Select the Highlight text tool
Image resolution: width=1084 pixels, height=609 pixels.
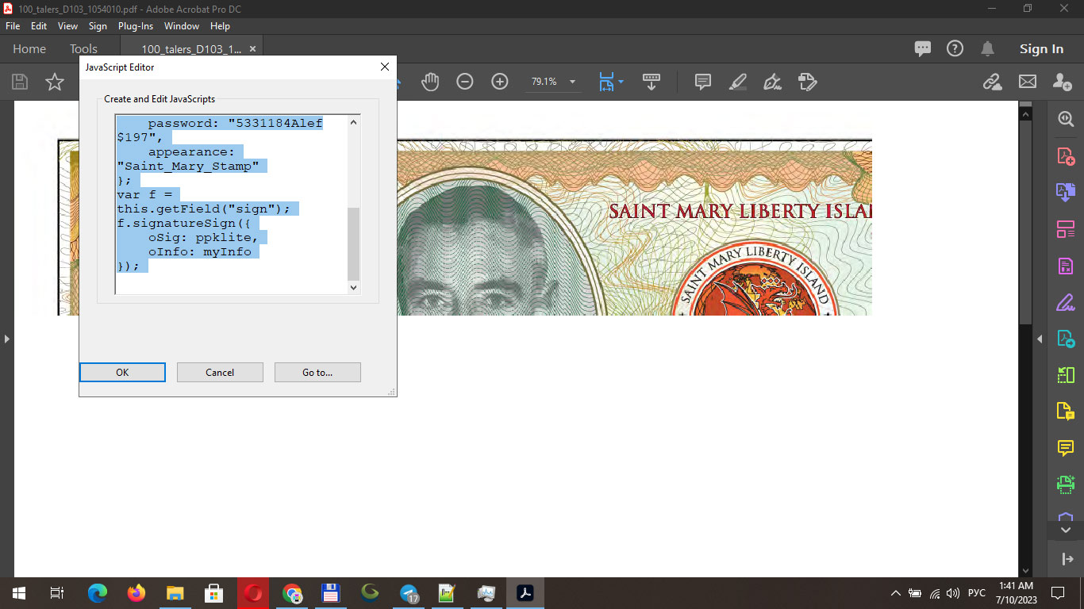coord(738,82)
